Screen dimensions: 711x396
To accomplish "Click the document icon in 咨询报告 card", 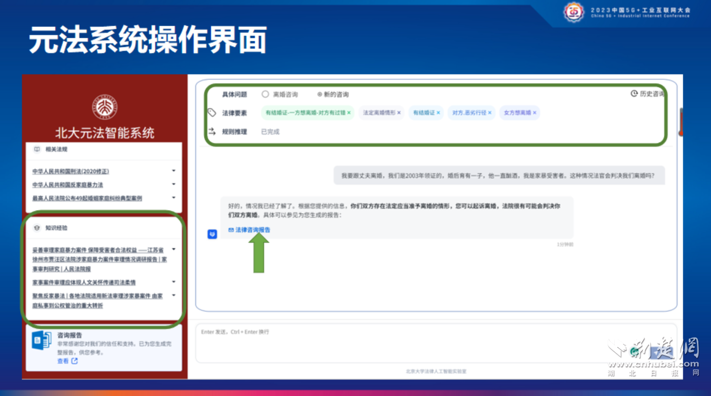I will click(41, 341).
